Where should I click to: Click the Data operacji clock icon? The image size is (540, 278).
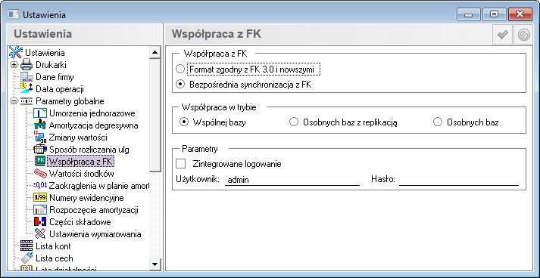[x=27, y=89]
